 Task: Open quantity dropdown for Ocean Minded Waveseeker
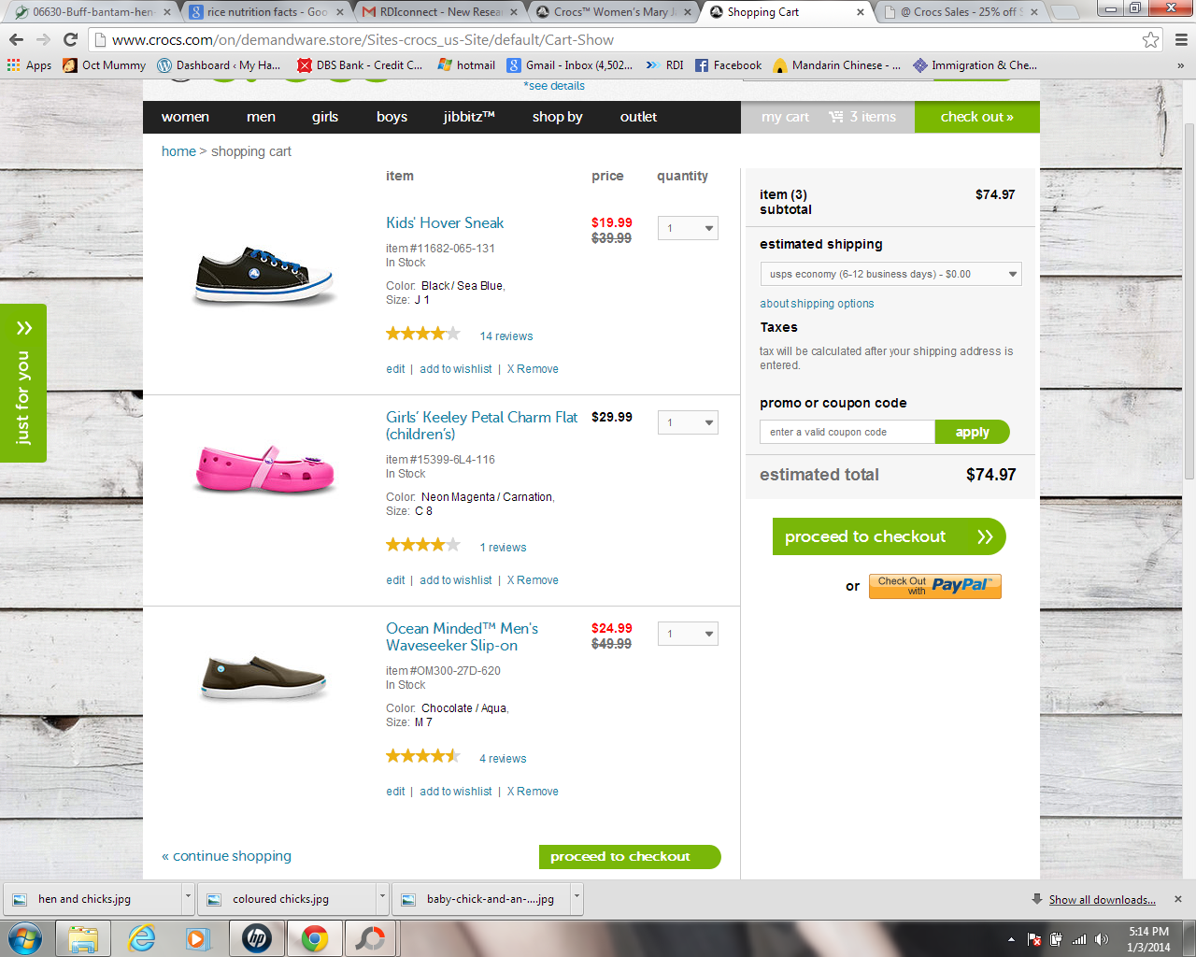coord(688,634)
